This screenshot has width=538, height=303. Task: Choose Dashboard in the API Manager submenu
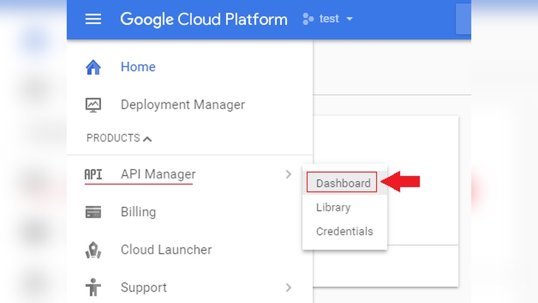(343, 183)
